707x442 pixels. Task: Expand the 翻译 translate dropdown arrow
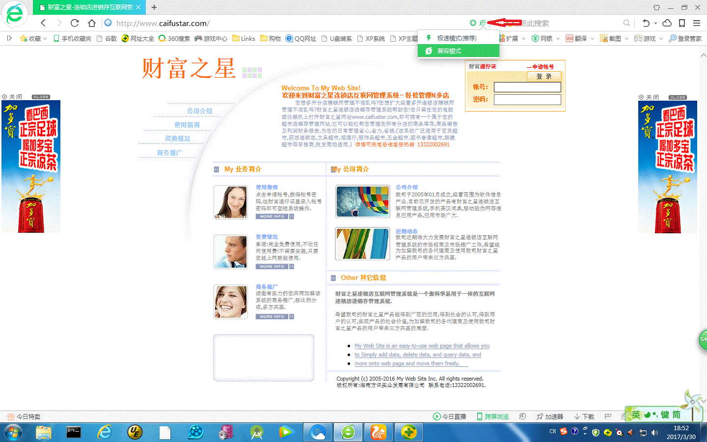(592, 39)
